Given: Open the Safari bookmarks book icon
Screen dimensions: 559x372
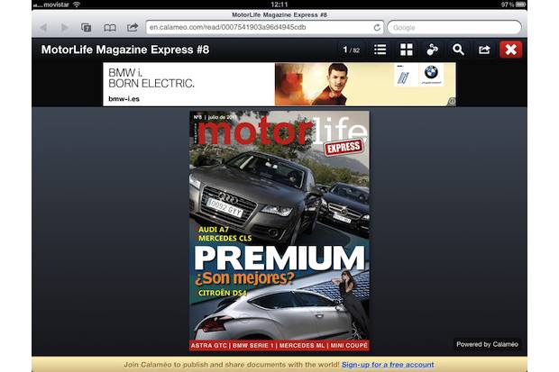Looking at the screenshot, I should pos(109,27).
